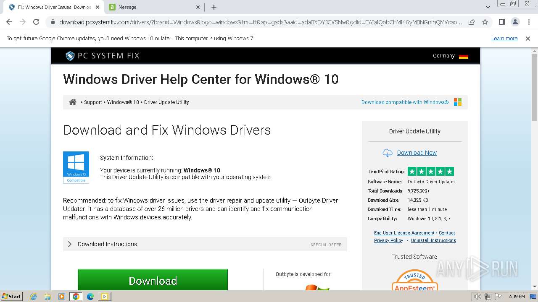Bookmark this page with the star
The height and width of the screenshot is (302, 538).
485,22
